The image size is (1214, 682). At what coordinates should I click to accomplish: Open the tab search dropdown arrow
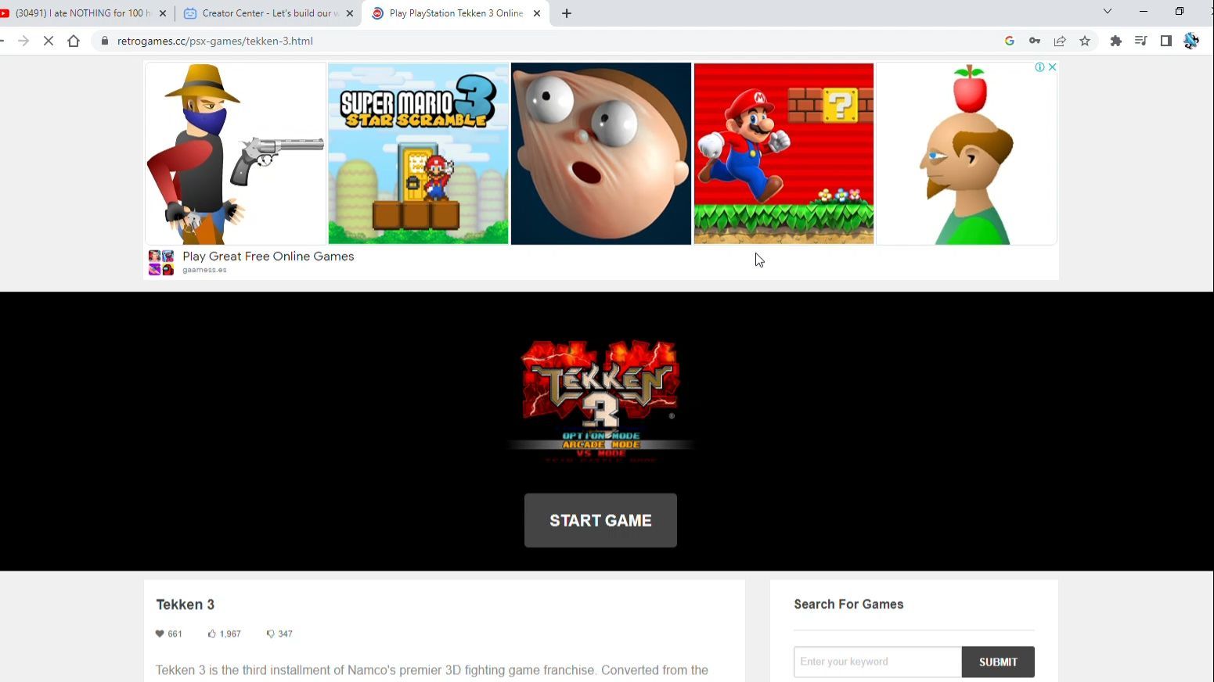[x=1108, y=12]
